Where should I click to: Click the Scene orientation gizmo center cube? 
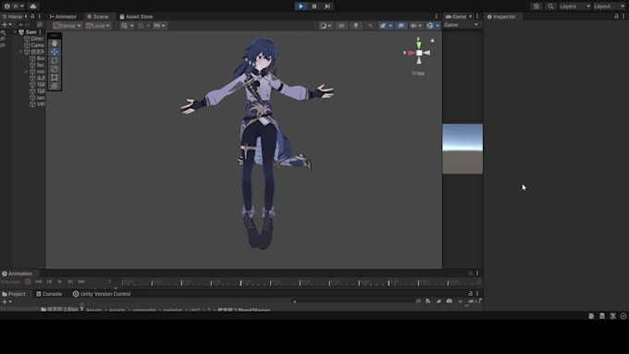(419, 53)
